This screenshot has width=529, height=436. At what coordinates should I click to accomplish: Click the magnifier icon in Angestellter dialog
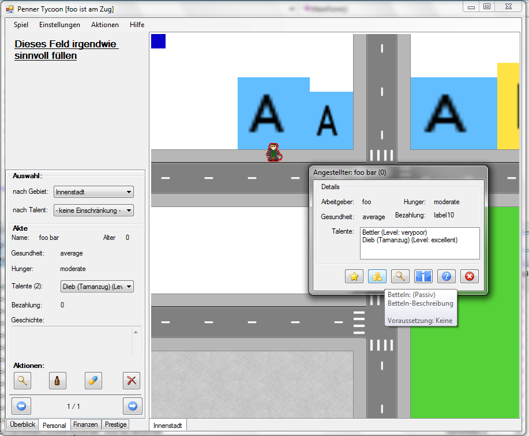[x=400, y=276]
